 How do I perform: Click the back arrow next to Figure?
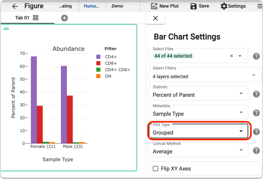coord(15,6)
